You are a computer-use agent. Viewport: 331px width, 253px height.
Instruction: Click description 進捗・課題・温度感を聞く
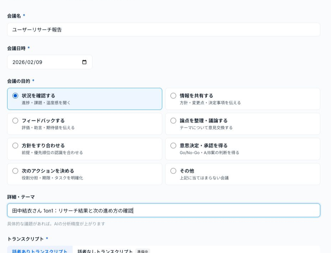[46, 103]
